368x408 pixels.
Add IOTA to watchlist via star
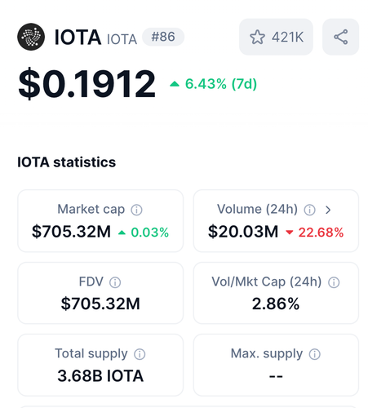(257, 37)
